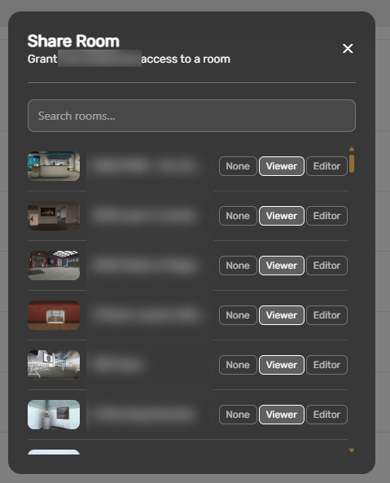
Task: Open the light-blue painting room thumbnail
Action: tap(54, 415)
